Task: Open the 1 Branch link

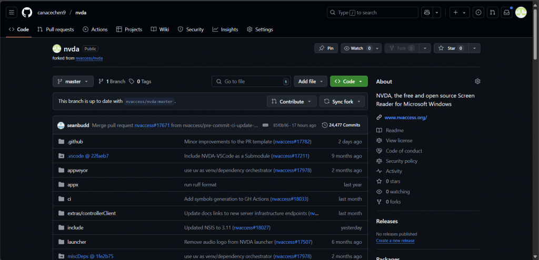Action: (x=112, y=81)
